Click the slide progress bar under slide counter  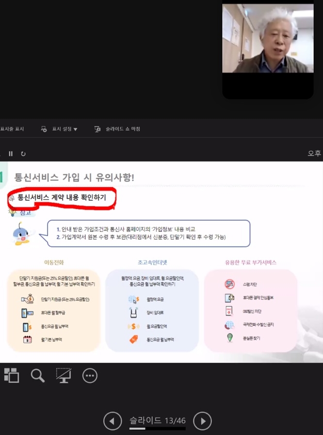coord(157,429)
